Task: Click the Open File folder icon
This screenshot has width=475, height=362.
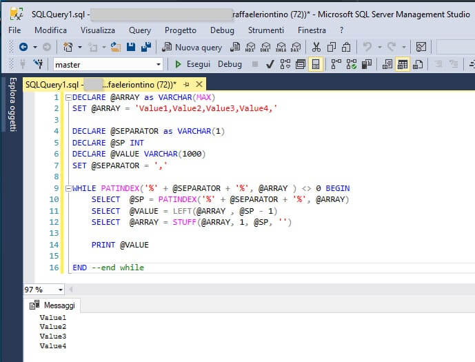Action: [x=115, y=47]
